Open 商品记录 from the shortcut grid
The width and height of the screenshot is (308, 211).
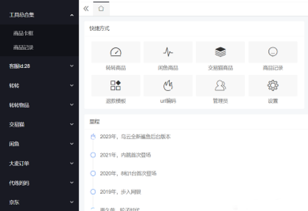coord(273,52)
